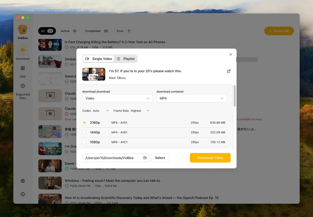Open the settings gear at bottom of sidebar

coord(23,181)
